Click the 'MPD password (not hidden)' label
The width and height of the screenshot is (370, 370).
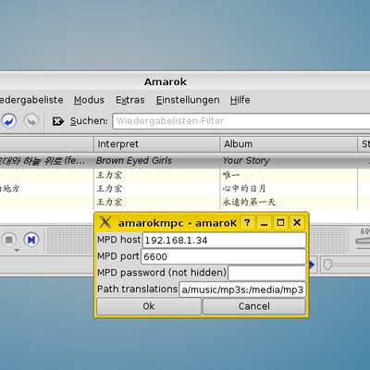(x=162, y=273)
